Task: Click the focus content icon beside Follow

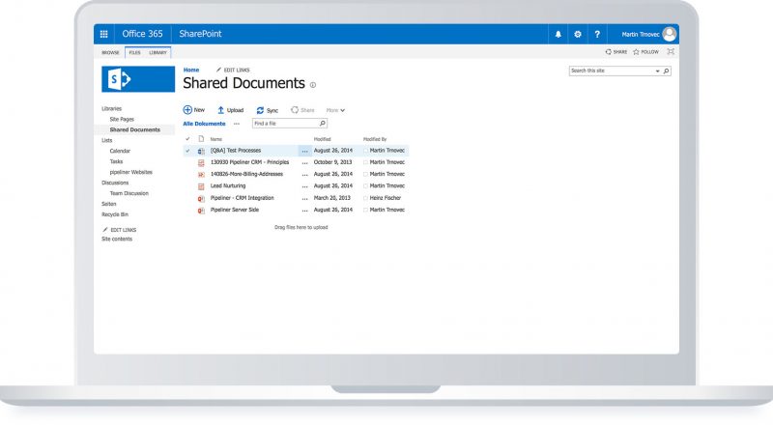Action: [671, 51]
